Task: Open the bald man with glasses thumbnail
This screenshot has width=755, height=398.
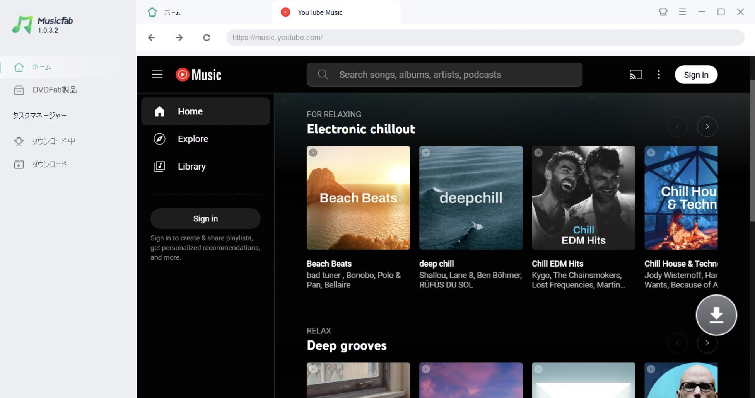Action: [x=681, y=380]
